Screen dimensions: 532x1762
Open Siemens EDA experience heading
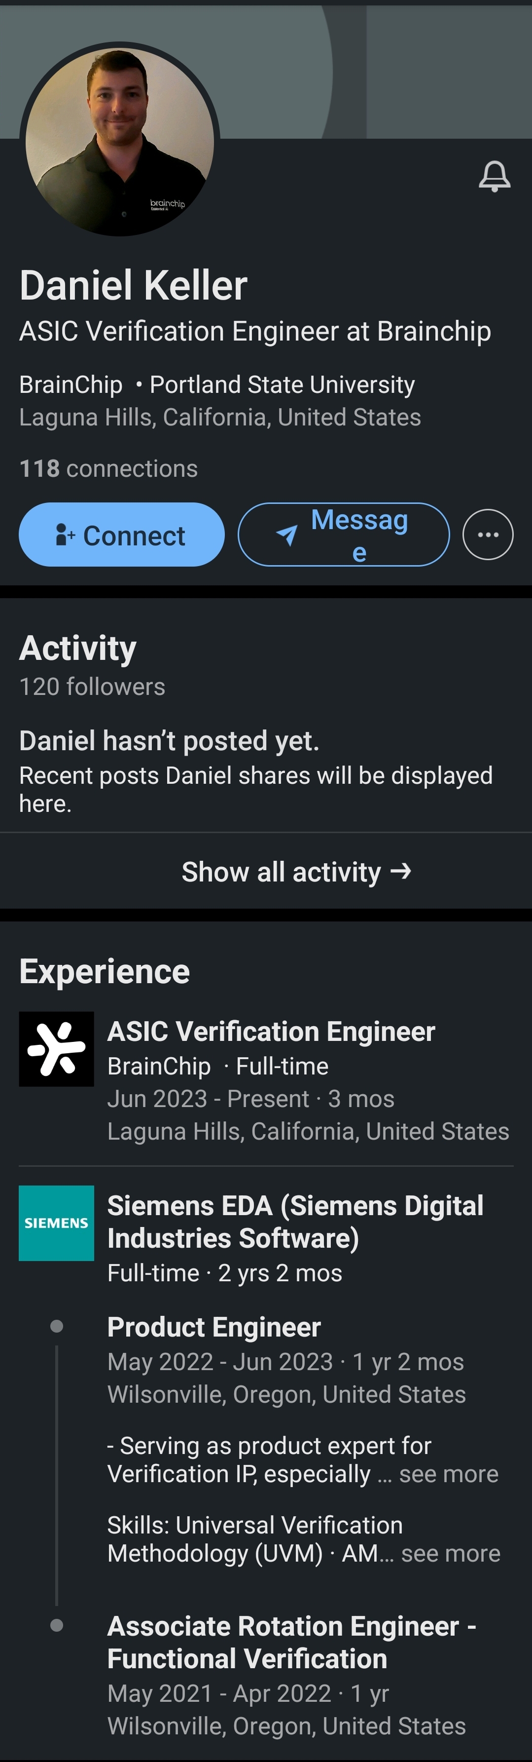(295, 1222)
